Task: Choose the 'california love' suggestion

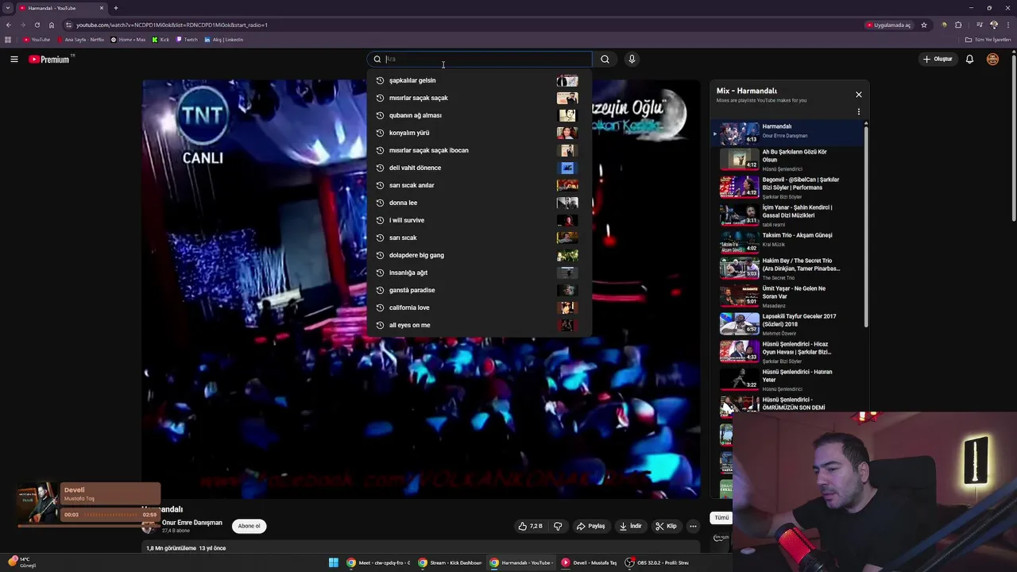Action: pos(479,307)
